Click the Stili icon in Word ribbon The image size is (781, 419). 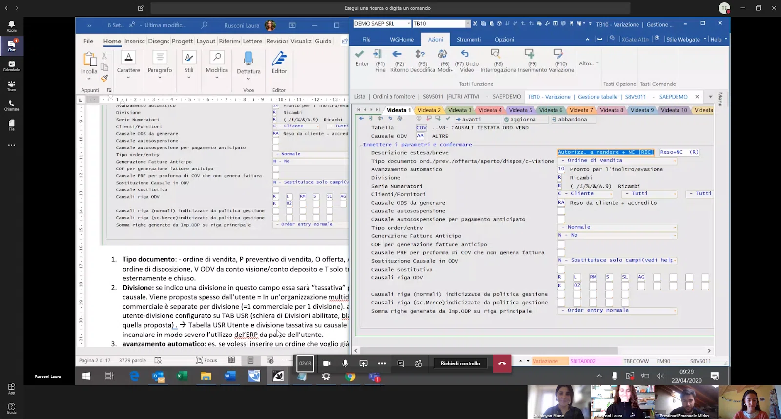189,58
